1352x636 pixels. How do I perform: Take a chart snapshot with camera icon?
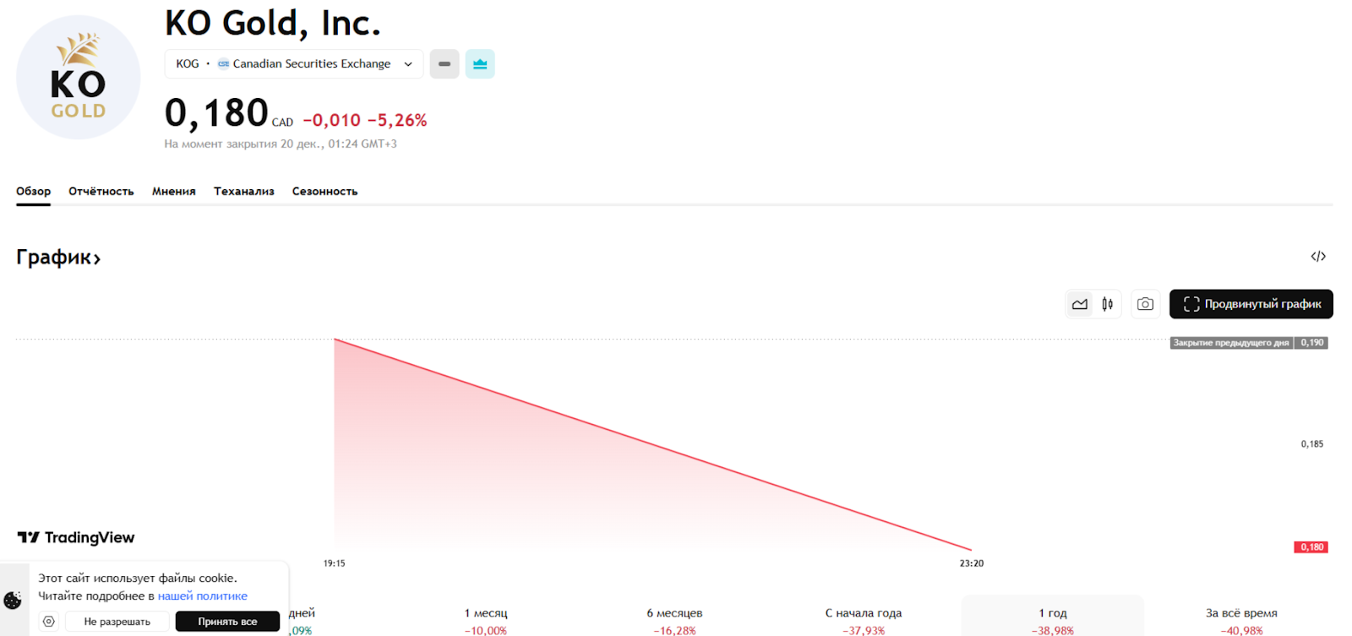click(1145, 304)
